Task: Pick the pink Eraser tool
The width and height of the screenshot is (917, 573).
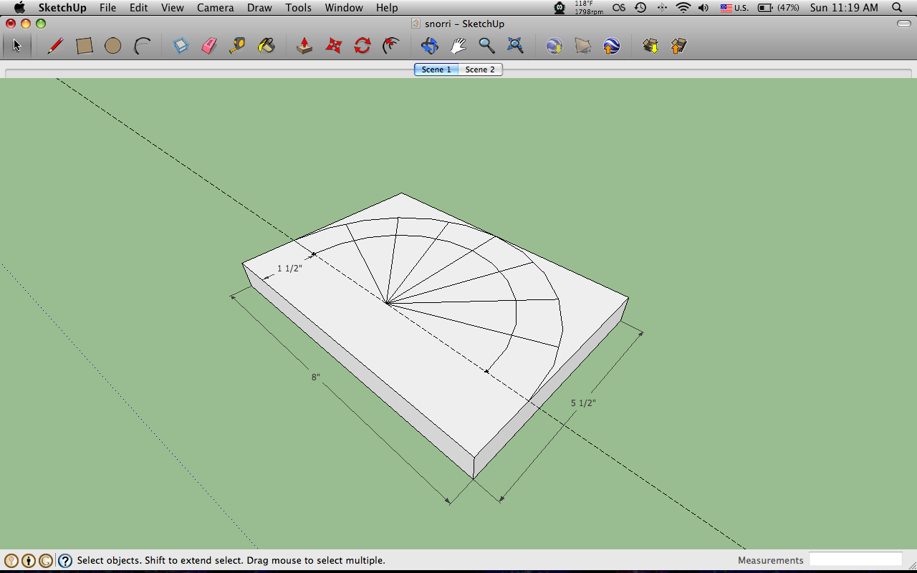Action: click(209, 46)
